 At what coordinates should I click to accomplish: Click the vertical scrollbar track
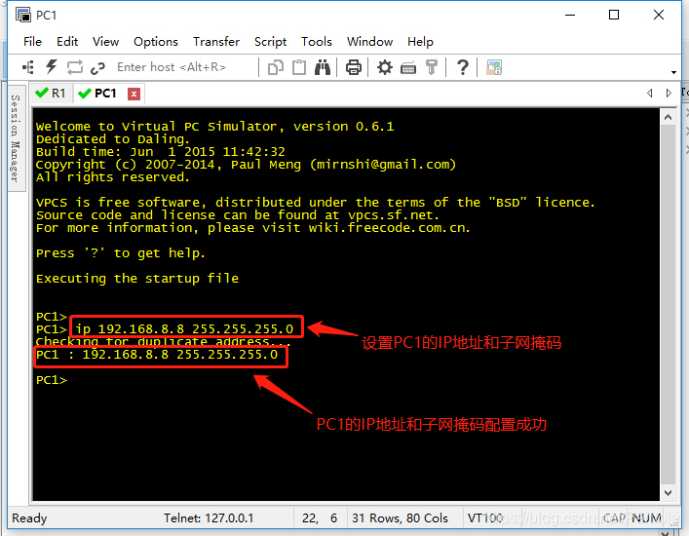[668, 305]
